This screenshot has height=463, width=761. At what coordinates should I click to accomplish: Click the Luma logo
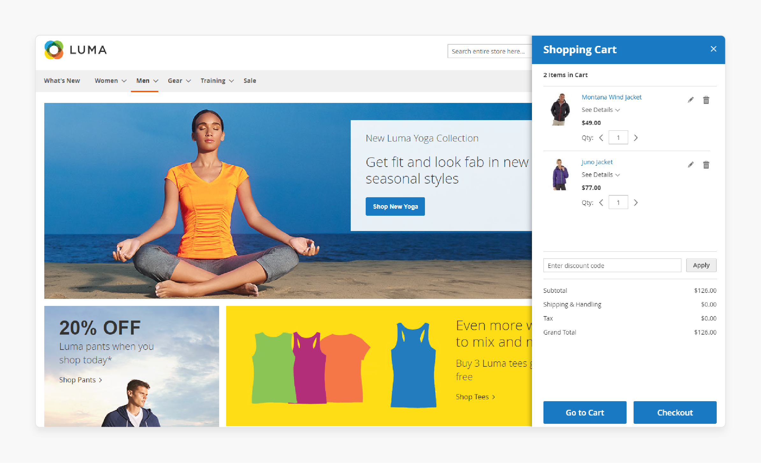[75, 50]
